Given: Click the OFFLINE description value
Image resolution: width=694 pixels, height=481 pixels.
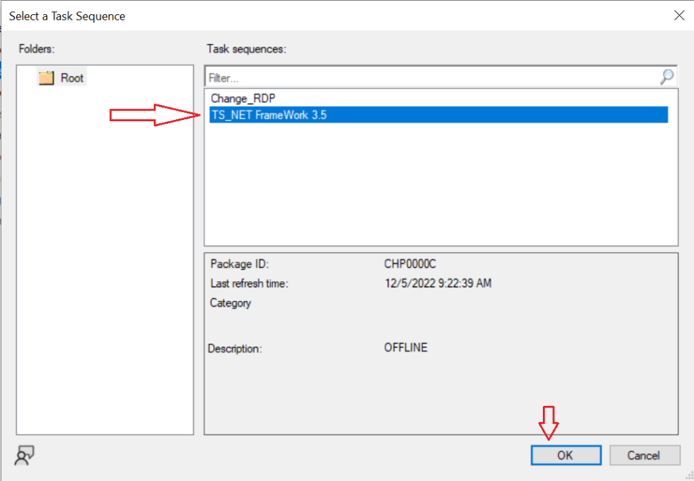Looking at the screenshot, I should pyautogui.click(x=405, y=348).
